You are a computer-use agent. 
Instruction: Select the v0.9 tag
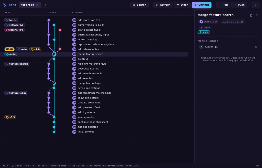[10, 117]
